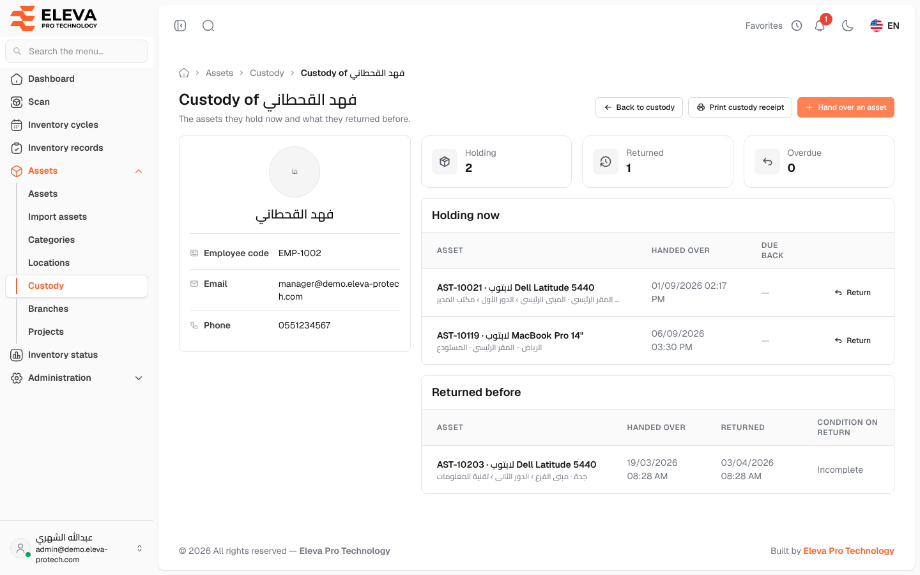
Task: Click employee code EMP-1002
Action: (300, 253)
